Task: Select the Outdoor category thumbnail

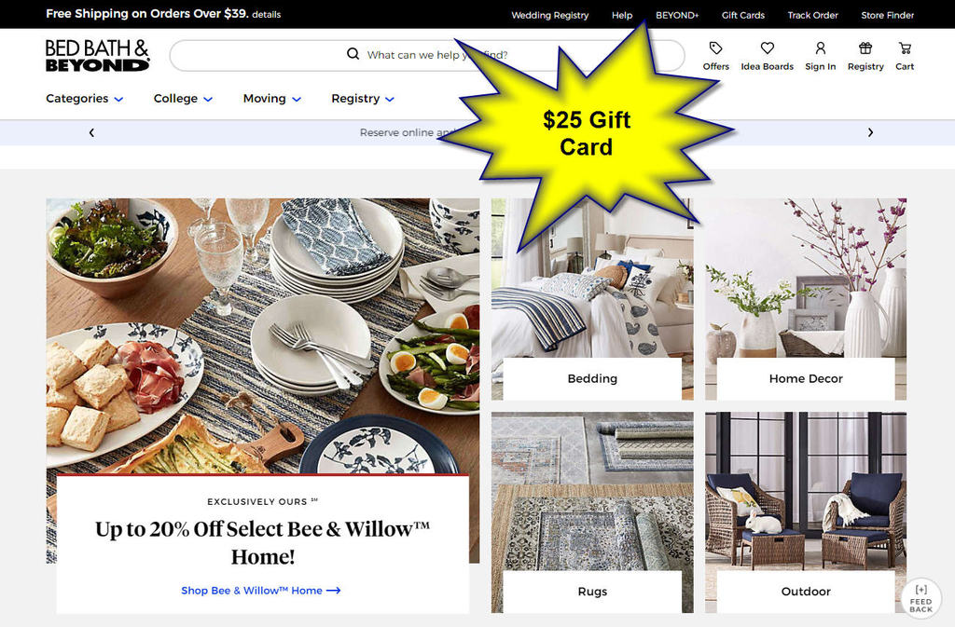Action: [x=805, y=512]
